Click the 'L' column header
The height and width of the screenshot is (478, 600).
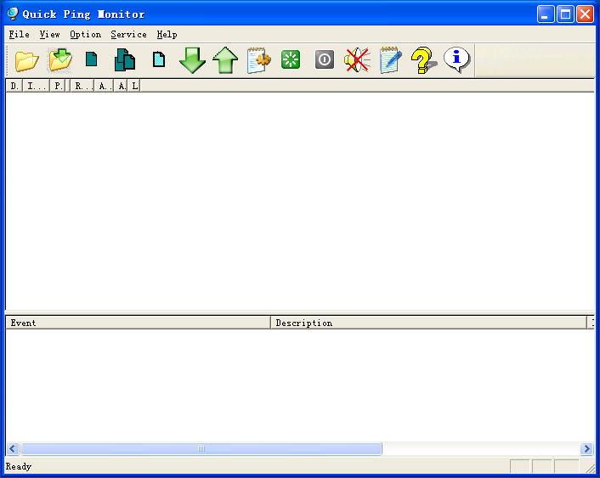point(134,86)
